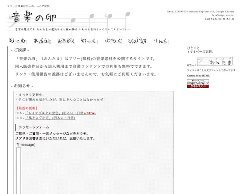Click inside the message text area
The image size is (243, 194).
tap(19, 171)
